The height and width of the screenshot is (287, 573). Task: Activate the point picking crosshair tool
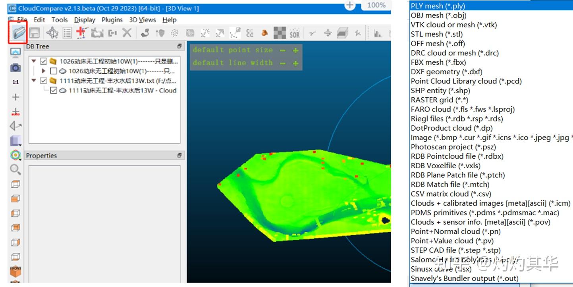coord(52,33)
